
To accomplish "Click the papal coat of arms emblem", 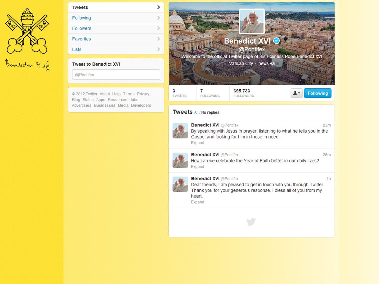I will click(x=27, y=32).
